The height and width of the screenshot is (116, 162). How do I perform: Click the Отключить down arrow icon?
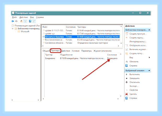point(127,82)
